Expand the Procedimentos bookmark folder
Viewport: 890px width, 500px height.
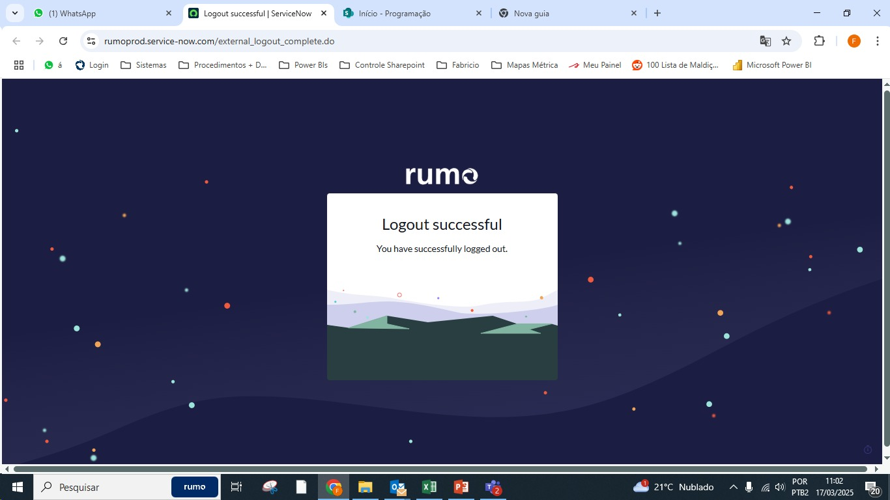click(223, 65)
